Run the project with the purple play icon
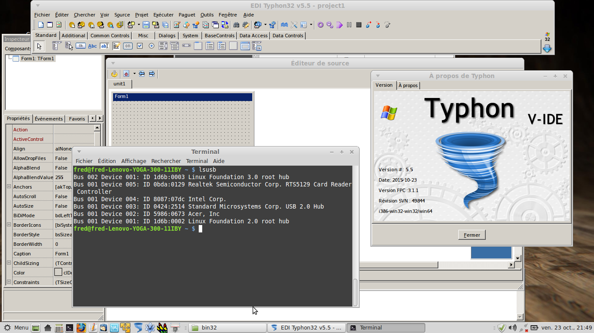The image size is (594, 333). (340, 25)
